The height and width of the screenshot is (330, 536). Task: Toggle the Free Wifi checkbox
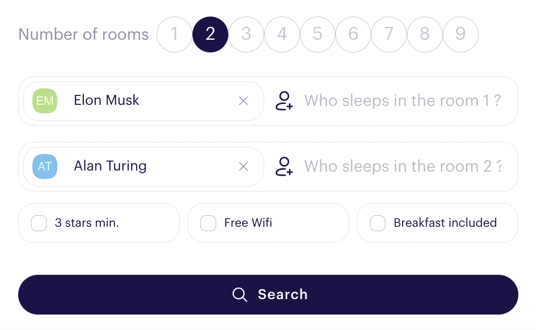tap(208, 223)
